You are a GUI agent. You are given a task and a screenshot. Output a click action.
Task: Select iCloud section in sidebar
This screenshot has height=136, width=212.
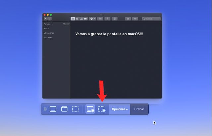tap(46, 29)
